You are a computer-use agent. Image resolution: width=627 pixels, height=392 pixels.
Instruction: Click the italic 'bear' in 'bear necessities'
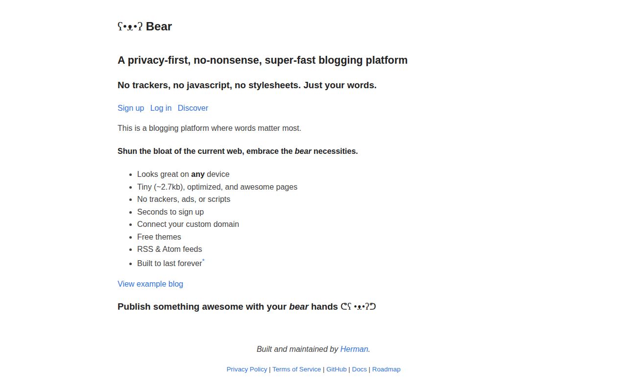tap(303, 151)
